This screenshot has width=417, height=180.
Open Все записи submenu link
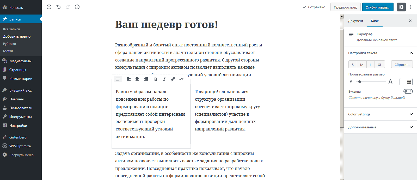point(11,29)
